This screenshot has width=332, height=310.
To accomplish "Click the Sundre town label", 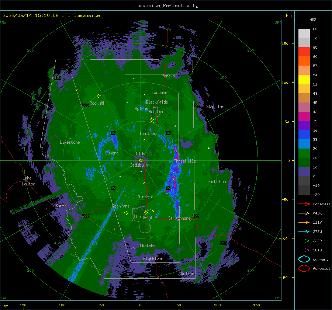I will tap(112, 153).
